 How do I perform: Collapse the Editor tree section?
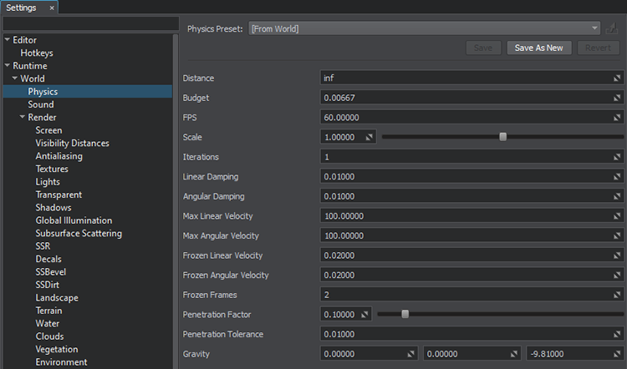(x=7, y=40)
